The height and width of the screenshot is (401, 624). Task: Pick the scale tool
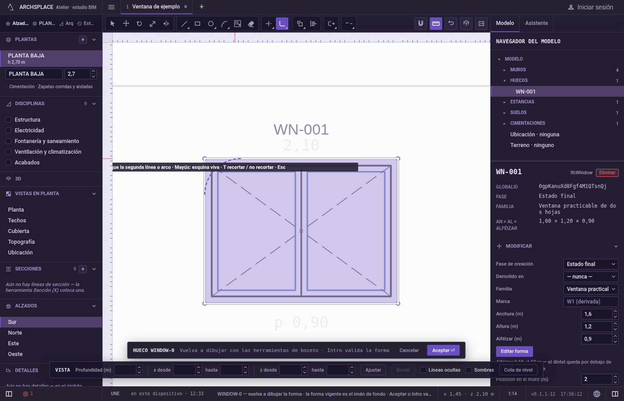click(x=153, y=24)
